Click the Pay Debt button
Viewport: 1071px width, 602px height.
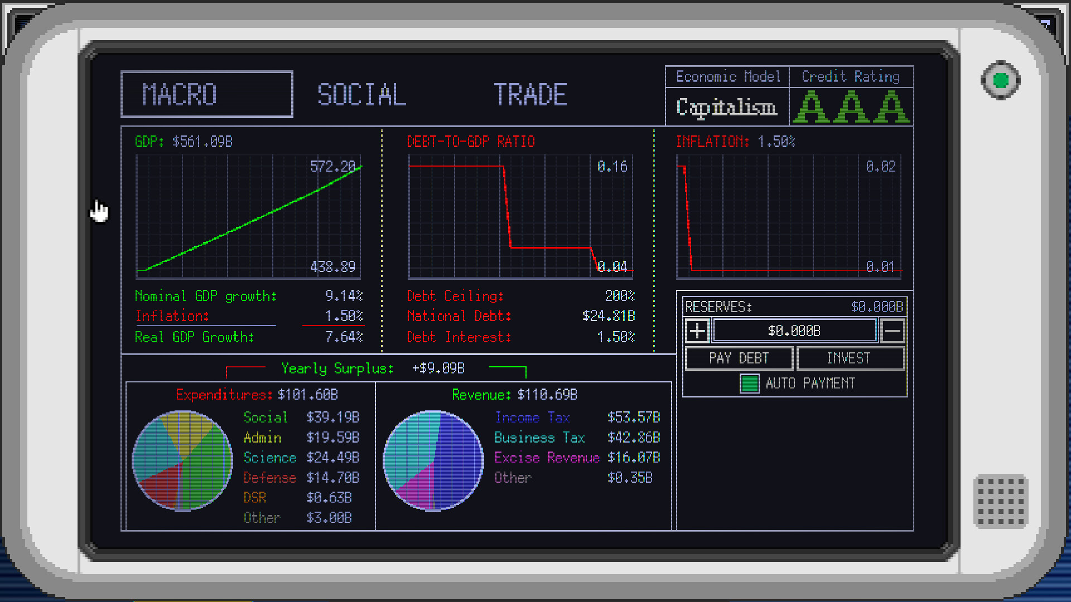739,358
